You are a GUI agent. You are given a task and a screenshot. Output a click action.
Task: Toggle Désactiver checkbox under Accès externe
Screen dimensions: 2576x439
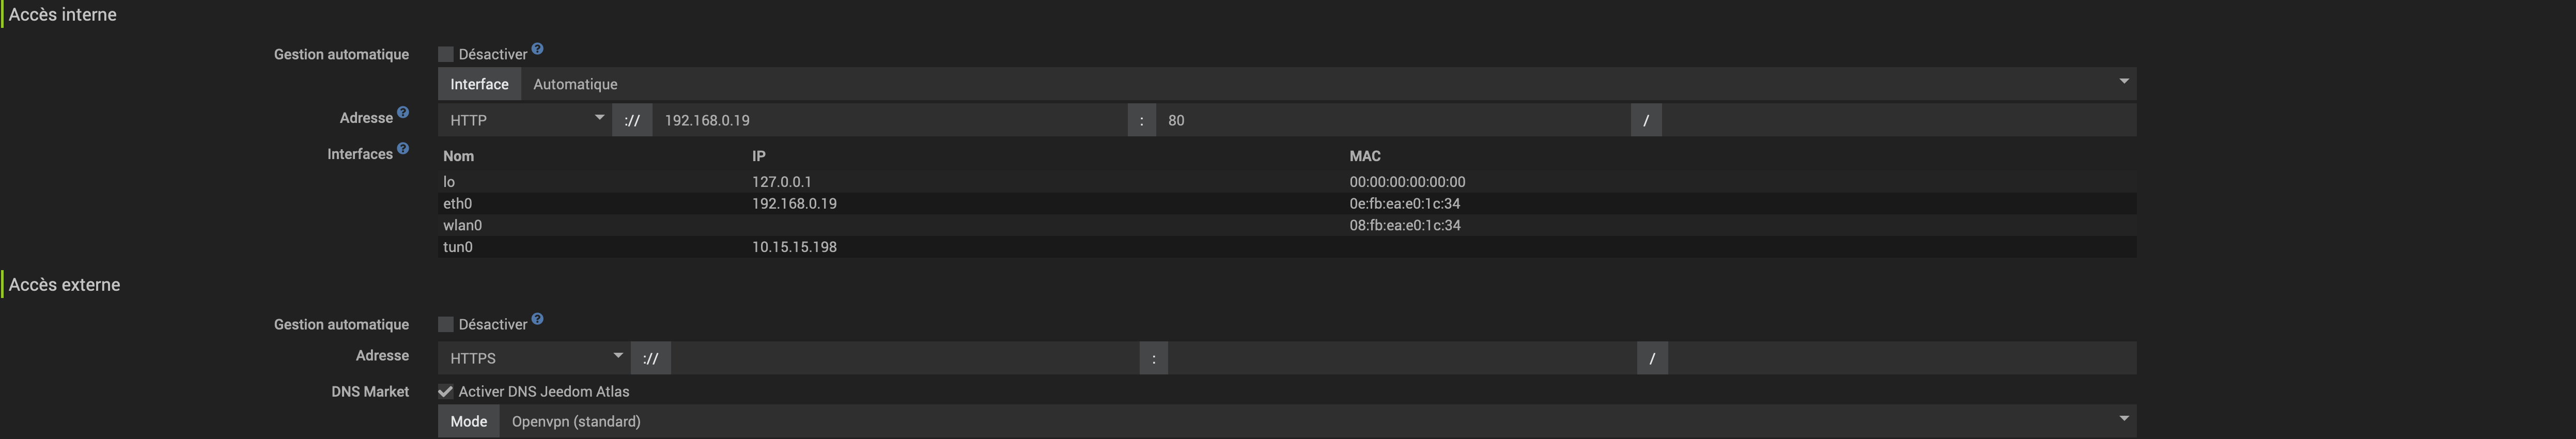(446, 324)
